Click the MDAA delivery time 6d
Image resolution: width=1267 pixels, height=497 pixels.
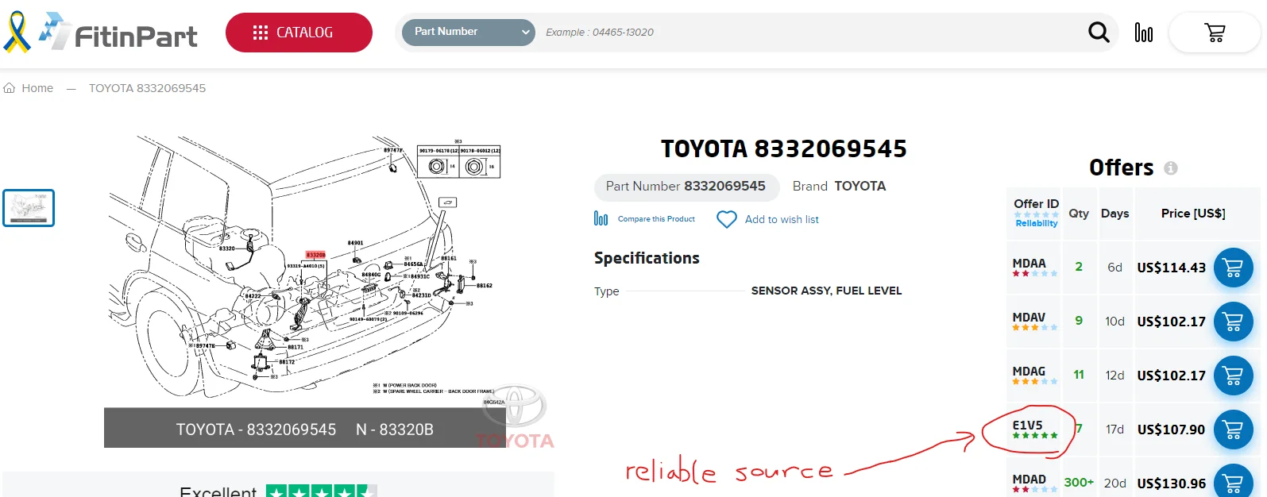point(1115,268)
